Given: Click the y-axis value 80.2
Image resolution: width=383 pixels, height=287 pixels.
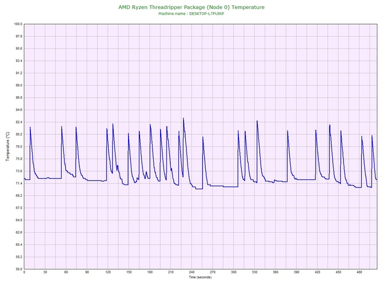Looking at the screenshot, I should (x=19, y=134).
